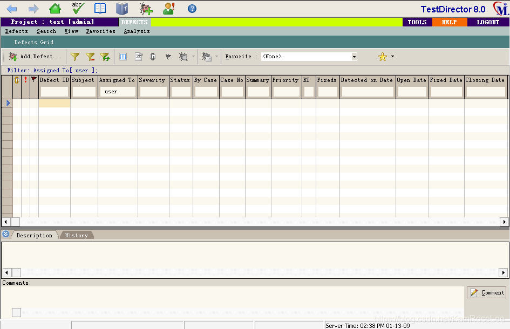This screenshot has height=329, width=510.
Task: Click the Open Date column header
Action: tap(412, 80)
